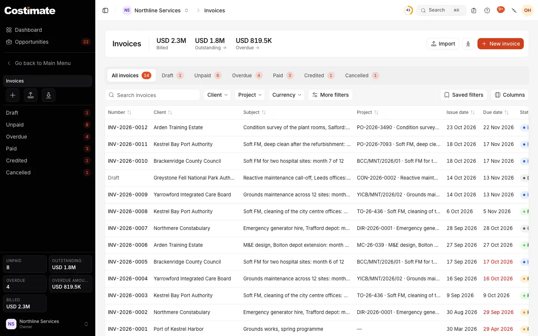Expand the Northline Services workspace switcher in header
The height and width of the screenshot is (336, 538).
click(156, 10)
